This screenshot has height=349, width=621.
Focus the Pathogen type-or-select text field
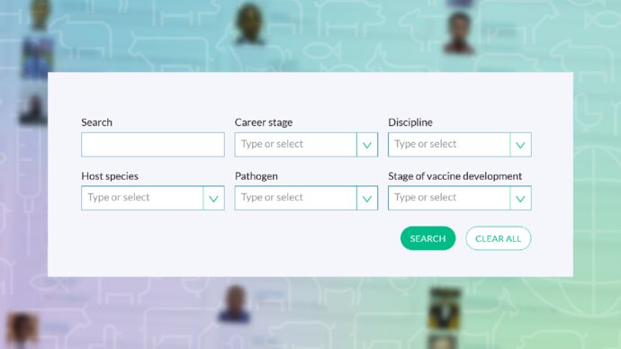click(295, 198)
